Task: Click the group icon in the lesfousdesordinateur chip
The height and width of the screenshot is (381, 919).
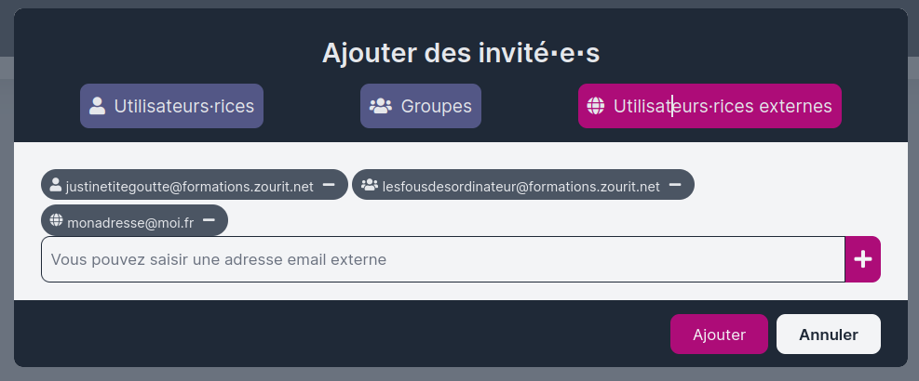Action: [369, 185]
